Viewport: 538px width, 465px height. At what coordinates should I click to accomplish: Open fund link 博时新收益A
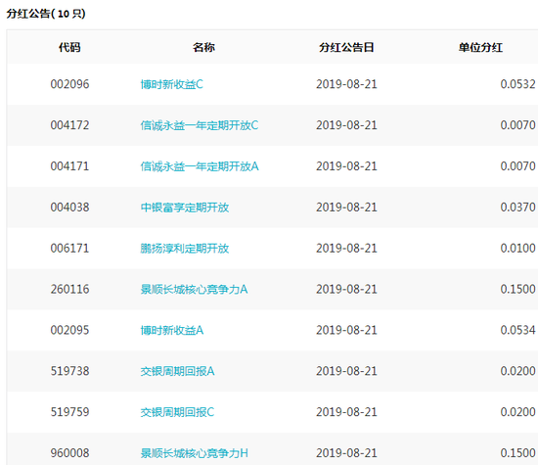pos(172,330)
